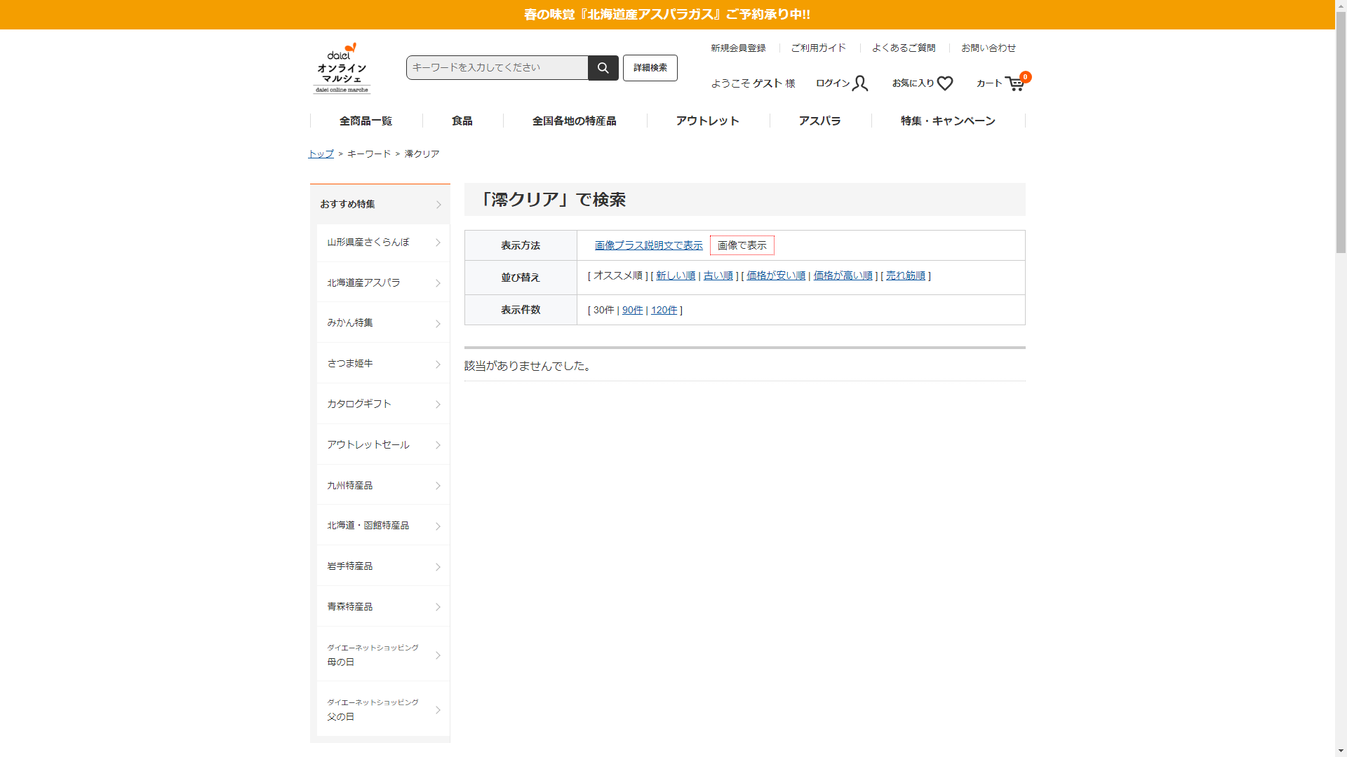
Task: Switch view to 画像で表示
Action: [742, 245]
